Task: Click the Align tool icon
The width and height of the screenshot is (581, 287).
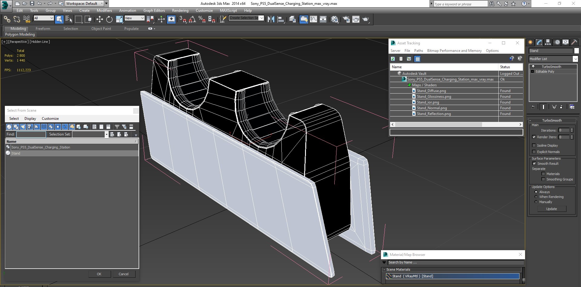Action: [x=281, y=19]
